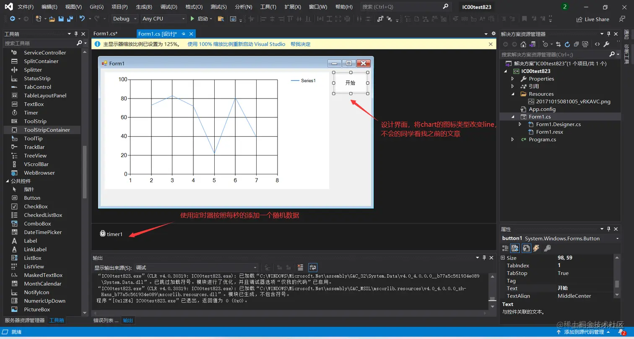Click the single-disk Save icon
This screenshot has width=634, height=339.
click(x=61, y=19)
